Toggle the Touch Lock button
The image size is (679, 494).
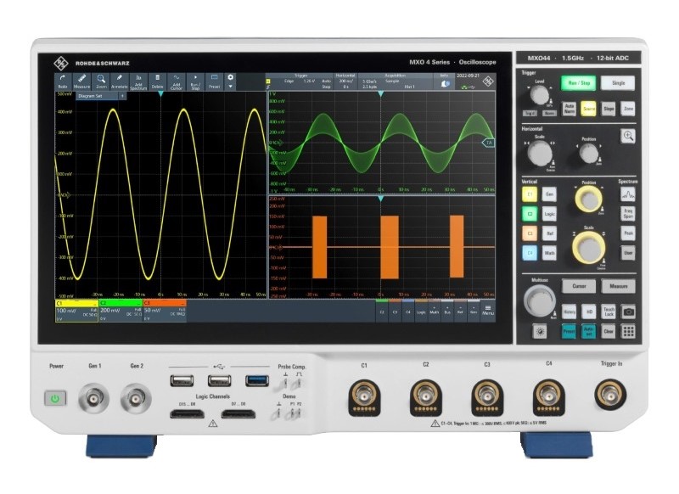pos(609,312)
